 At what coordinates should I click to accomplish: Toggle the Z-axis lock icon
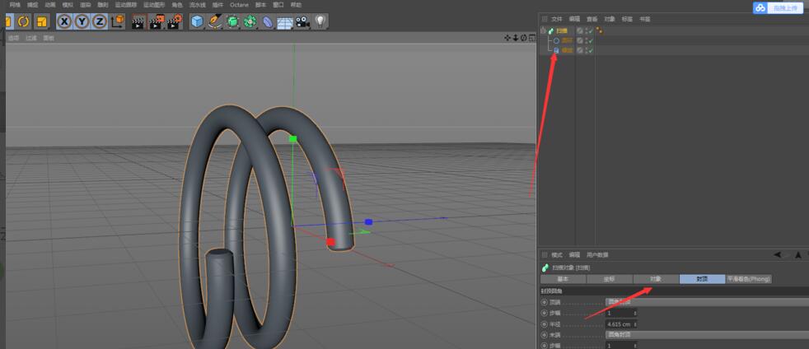[99, 21]
